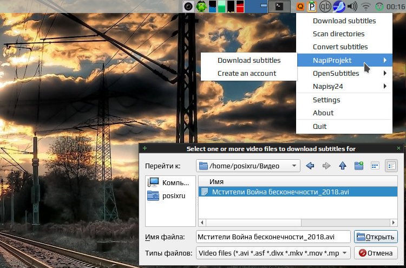The height and width of the screenshot is (268, 406).
Task: Open the Компь... computer location in the sidebar
Action: point(171,183)
